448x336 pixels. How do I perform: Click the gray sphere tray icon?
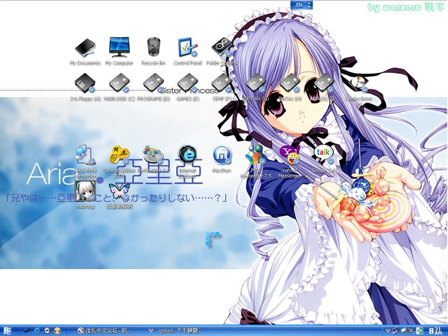[411, 331]
